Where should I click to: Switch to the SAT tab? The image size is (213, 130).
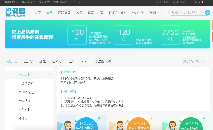coord(72,61)
